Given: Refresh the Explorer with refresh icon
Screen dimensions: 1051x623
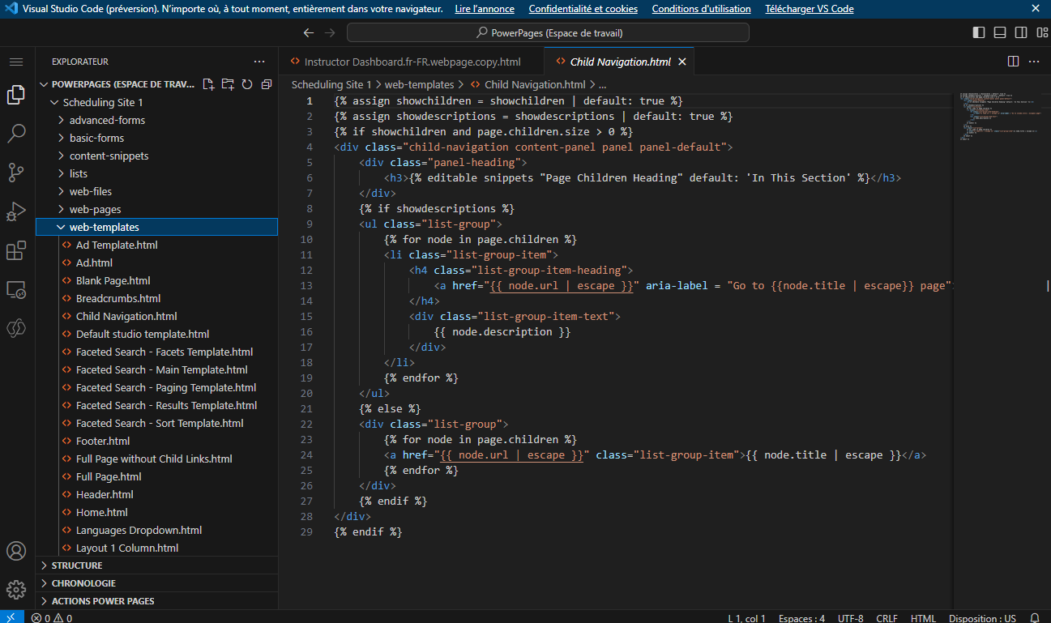Looking at the screenshot, I should [247, 83].
